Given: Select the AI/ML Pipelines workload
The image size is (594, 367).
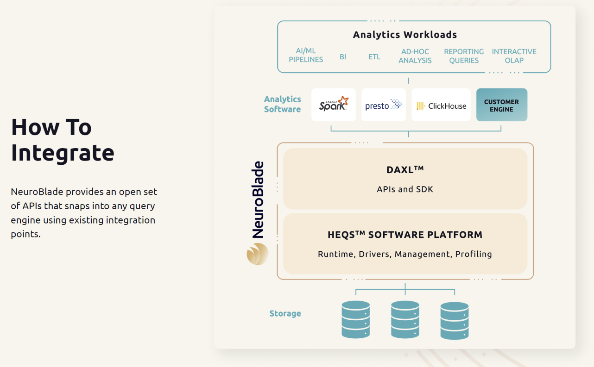Looking at the screenshot, I should click(306, 56).
